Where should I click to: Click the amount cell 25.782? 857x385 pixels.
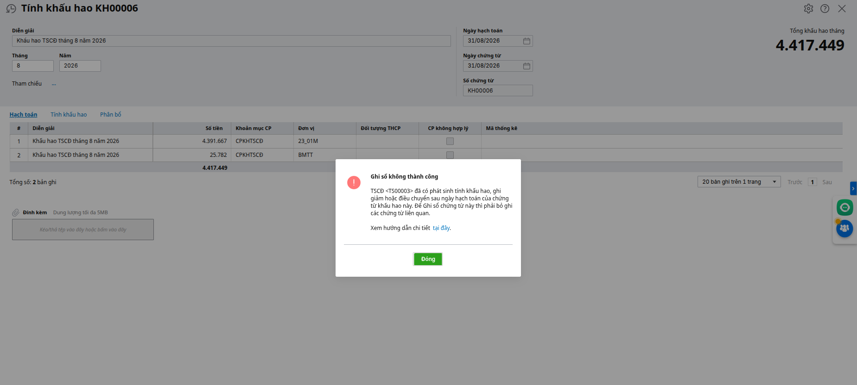pos(192,155)
